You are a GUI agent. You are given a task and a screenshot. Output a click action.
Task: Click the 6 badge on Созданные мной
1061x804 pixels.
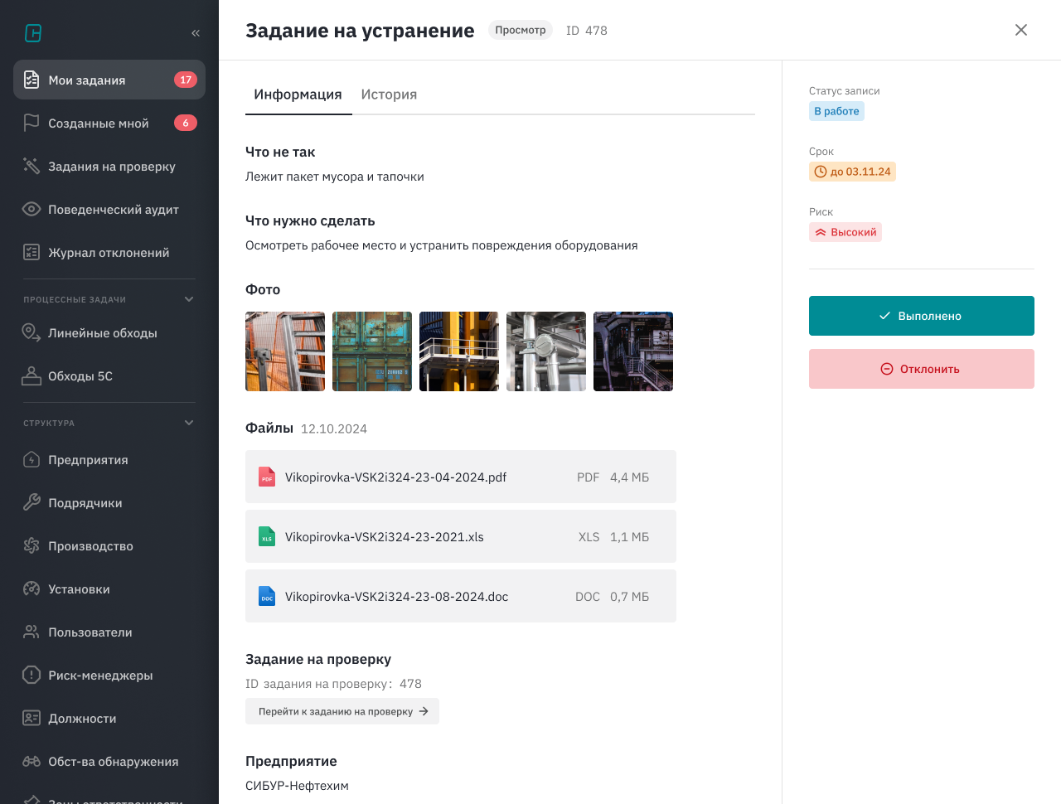[186, 123]
